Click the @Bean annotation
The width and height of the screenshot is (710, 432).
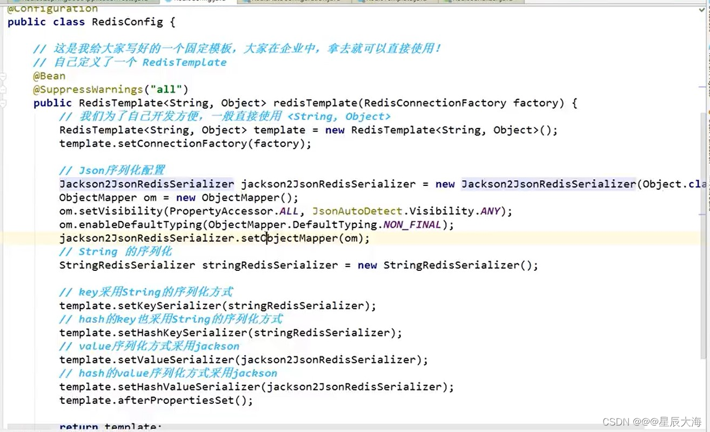(x=49, y=76)
